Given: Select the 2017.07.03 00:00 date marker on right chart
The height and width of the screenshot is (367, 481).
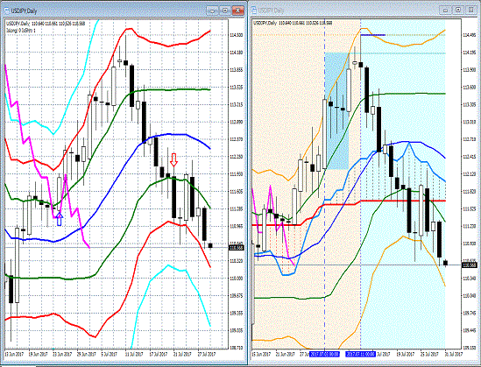Looking at the screenshot, I should [x=324, y=354].
